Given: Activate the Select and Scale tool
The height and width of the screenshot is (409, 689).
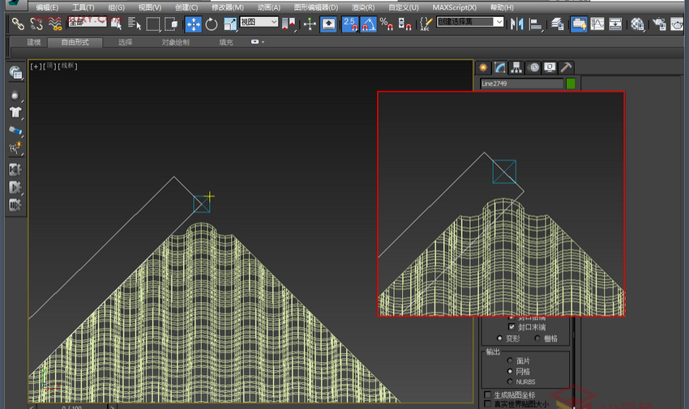Looking at the screenshot, I should click(230, 24).
